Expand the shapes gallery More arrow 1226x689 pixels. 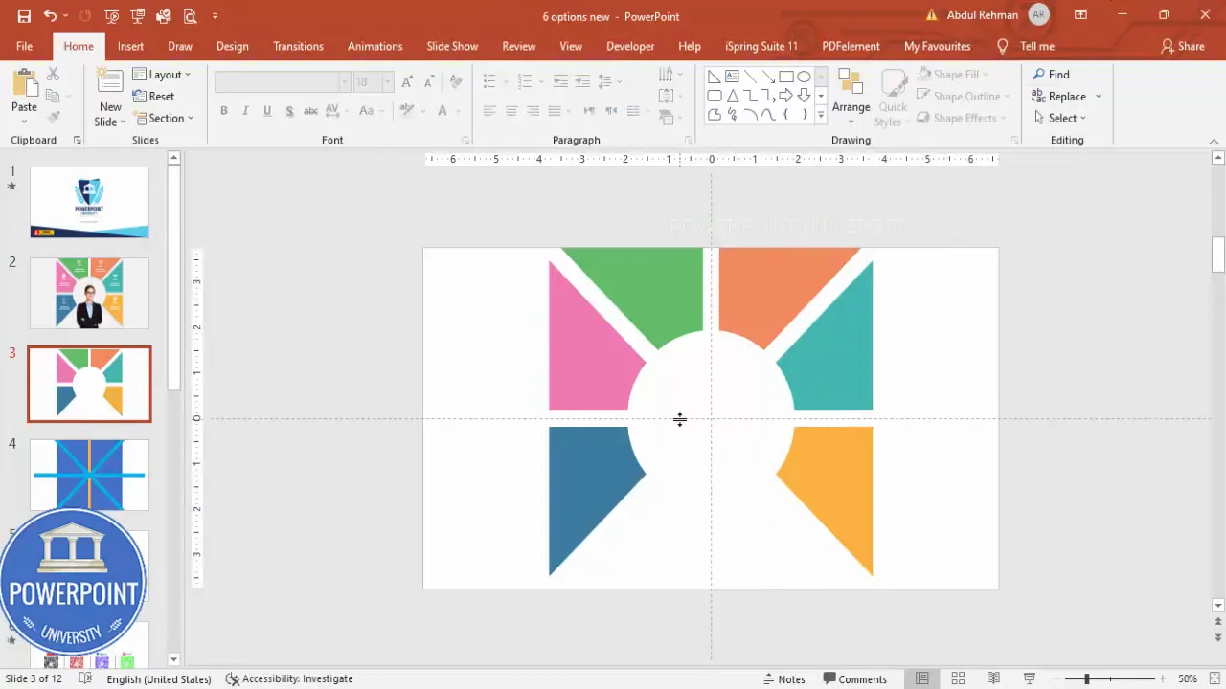click(x=821, y=115)
